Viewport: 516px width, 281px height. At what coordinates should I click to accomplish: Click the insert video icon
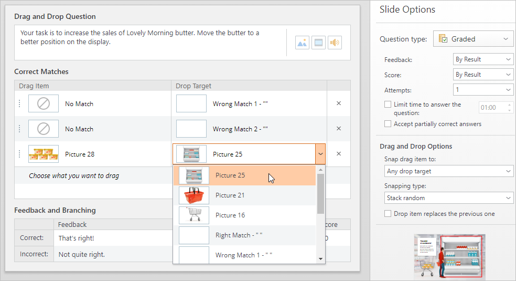(x=318, y=43)
